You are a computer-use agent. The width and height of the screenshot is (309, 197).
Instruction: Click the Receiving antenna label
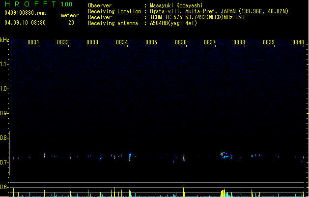pyautogui.click(x=113, y=23)
